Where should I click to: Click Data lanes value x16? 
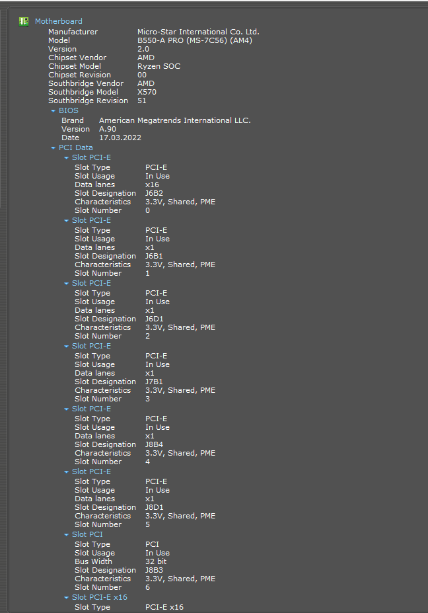point(153,184)
